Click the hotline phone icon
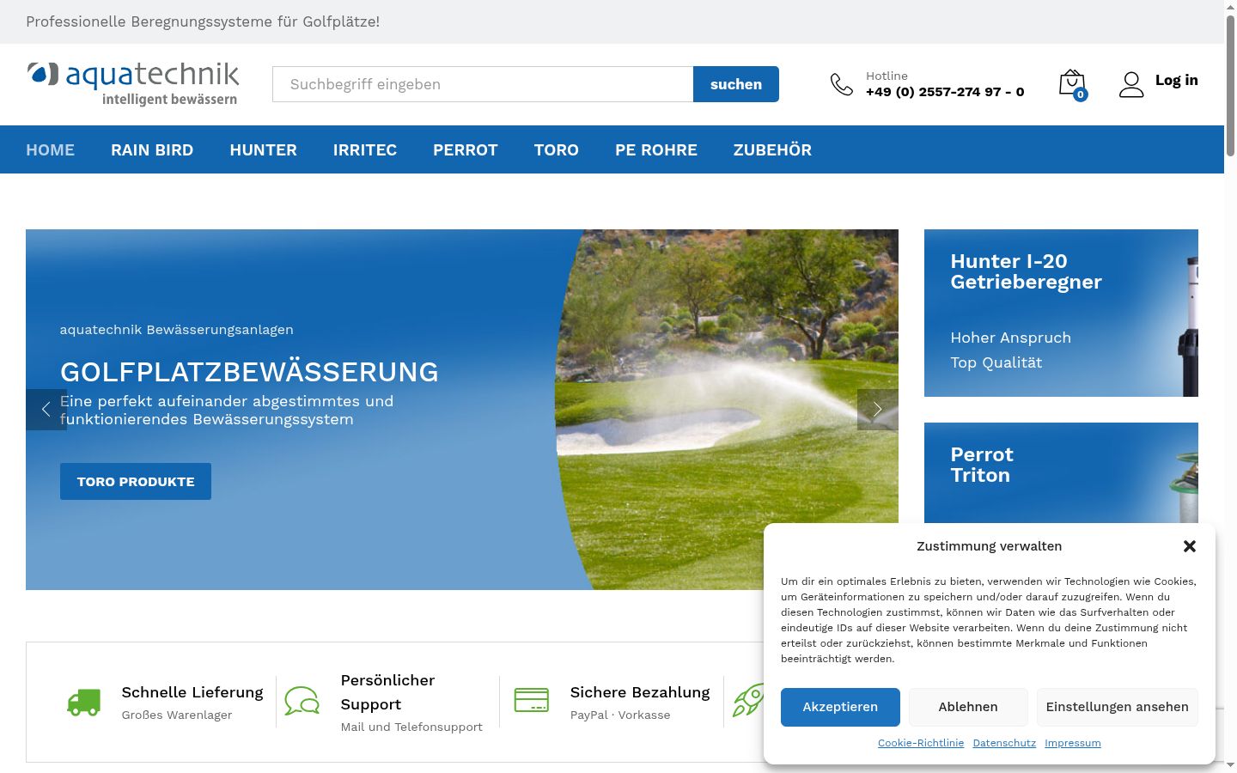 [x=842, y=84]
